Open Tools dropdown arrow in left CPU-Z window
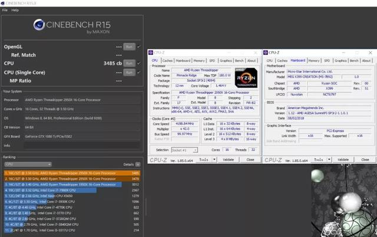 [214, 160]
